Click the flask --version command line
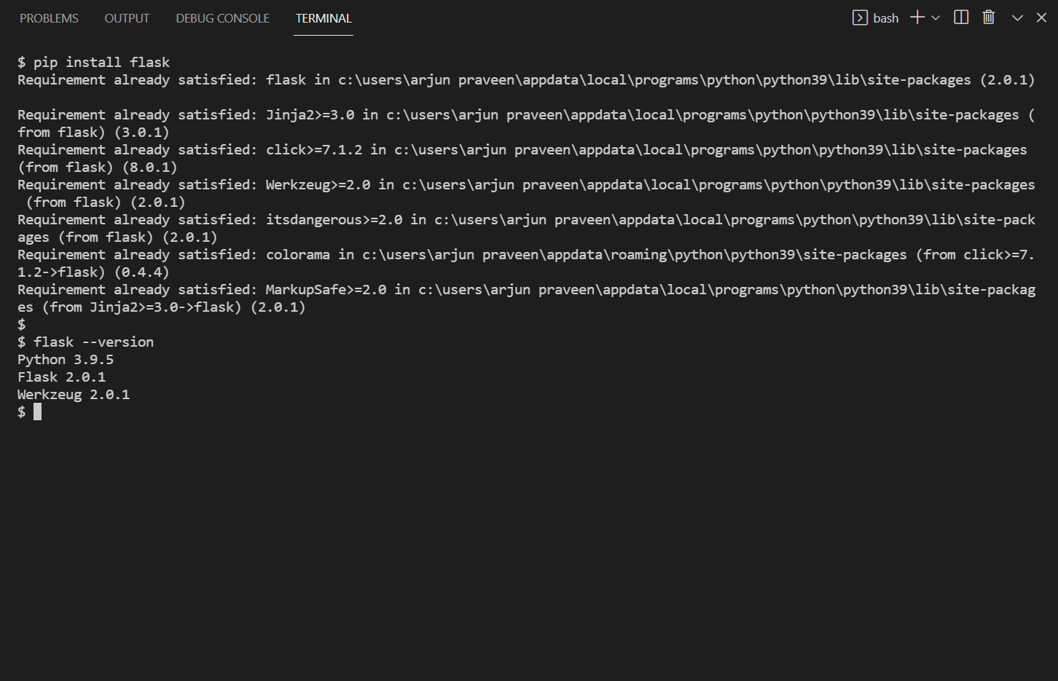The height and width of the screenshot is (681, 1058). click(85, 342)
